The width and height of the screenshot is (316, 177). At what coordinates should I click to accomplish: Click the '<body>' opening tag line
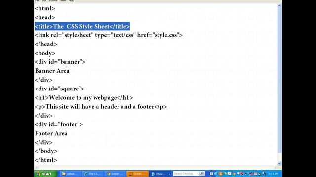point(45,53)
